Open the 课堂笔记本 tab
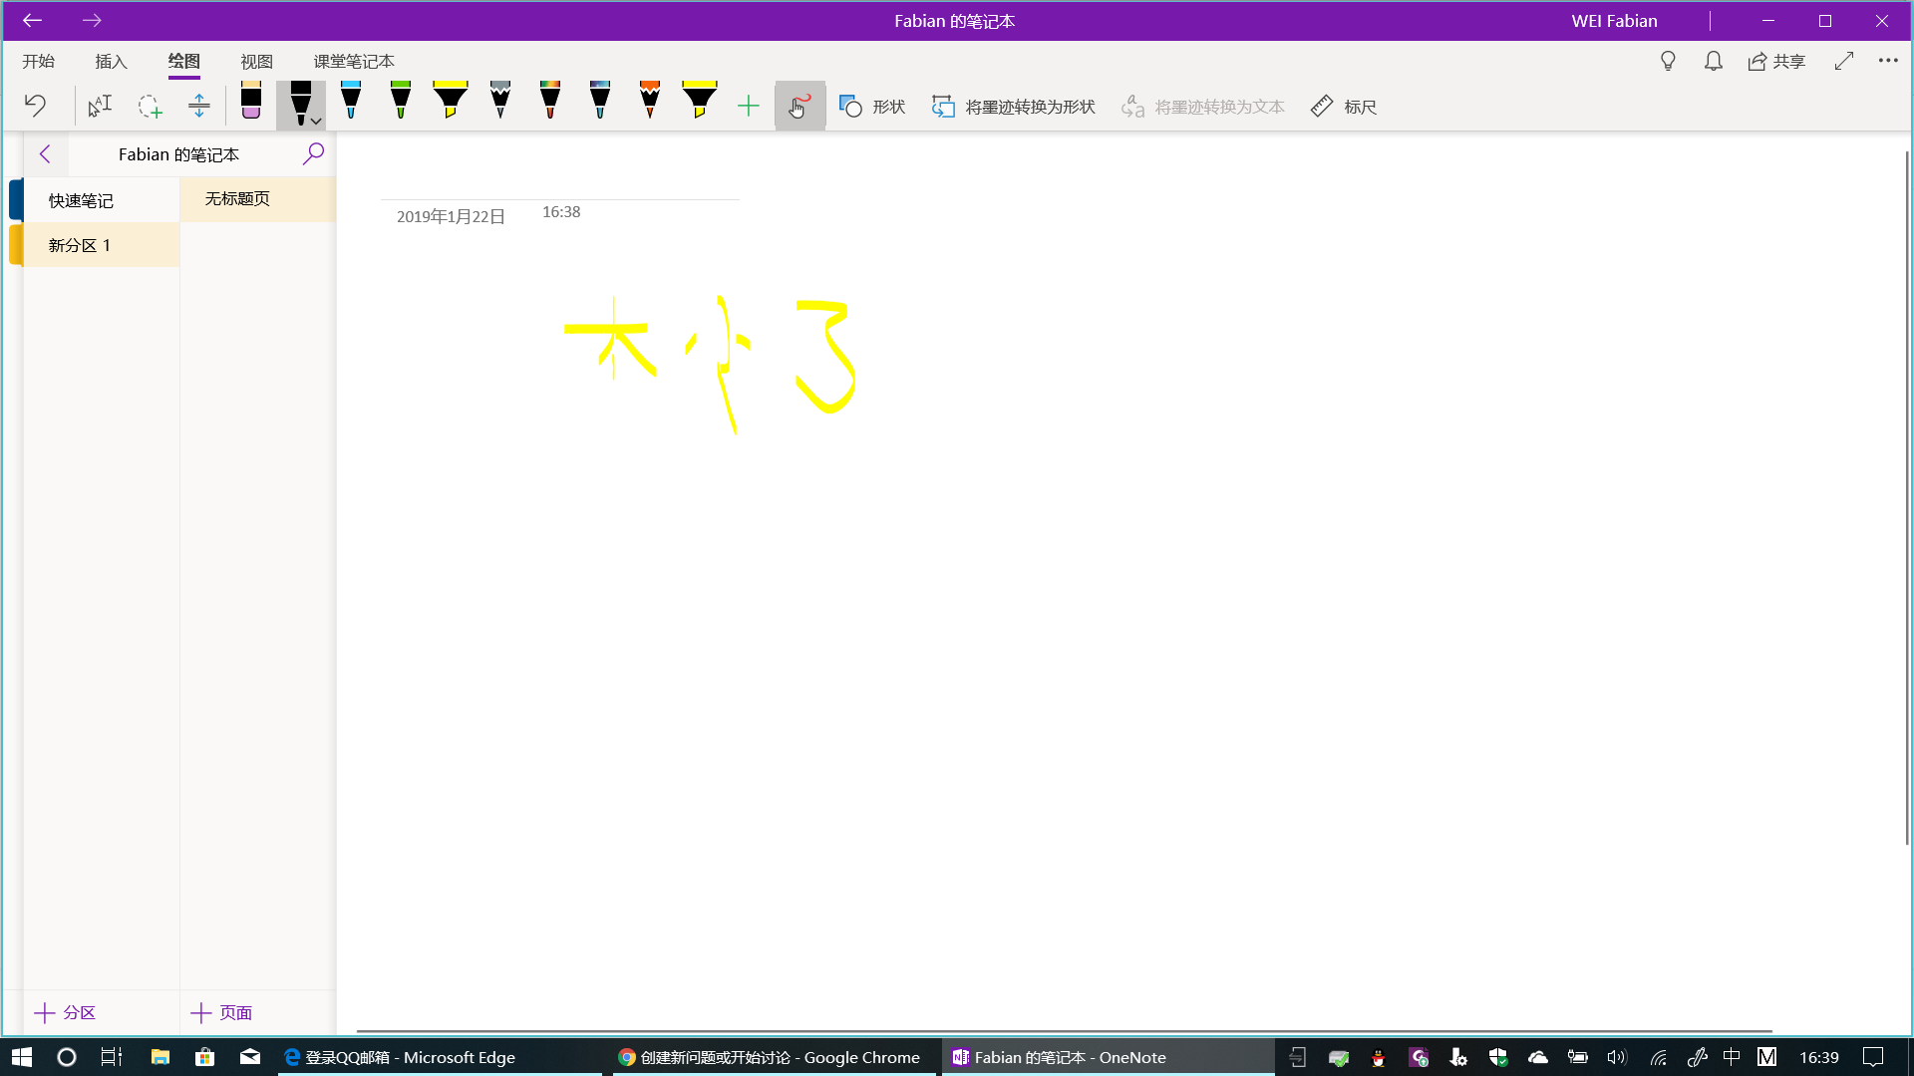The height and width of the screenshot is (1076, 1914). [354, 62]
